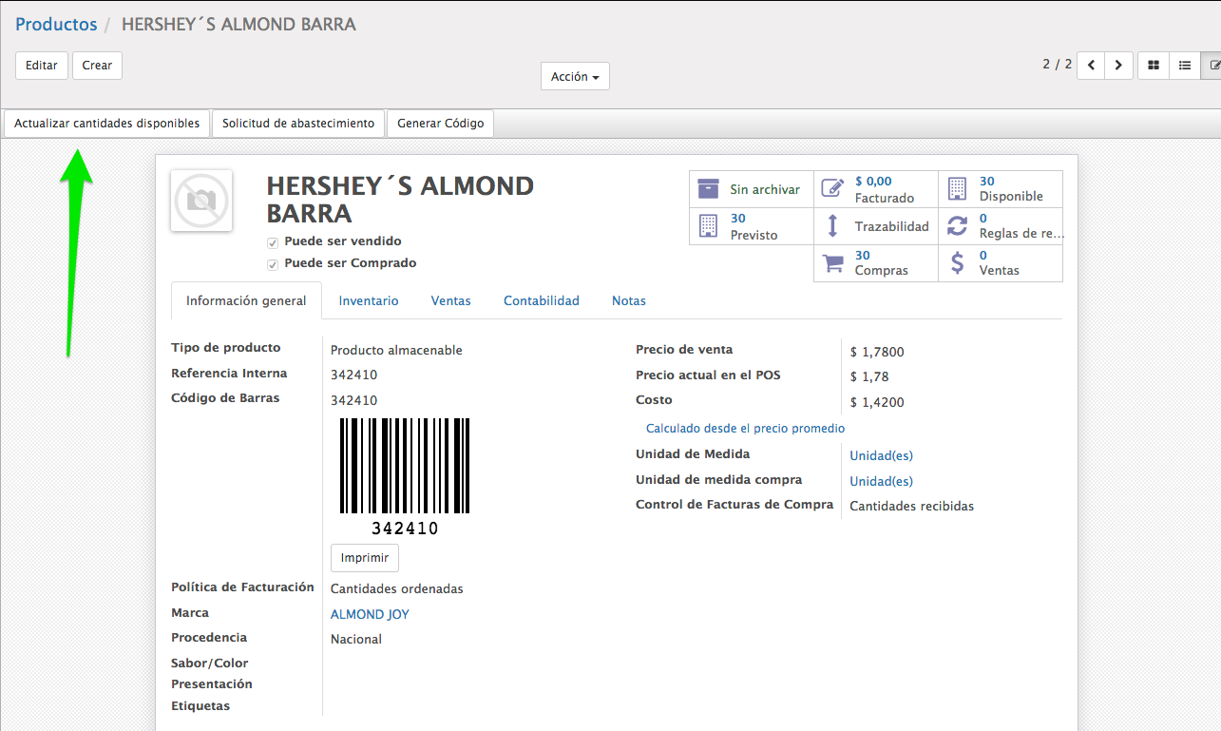Switch to form view icon

tap(1211, 66)
